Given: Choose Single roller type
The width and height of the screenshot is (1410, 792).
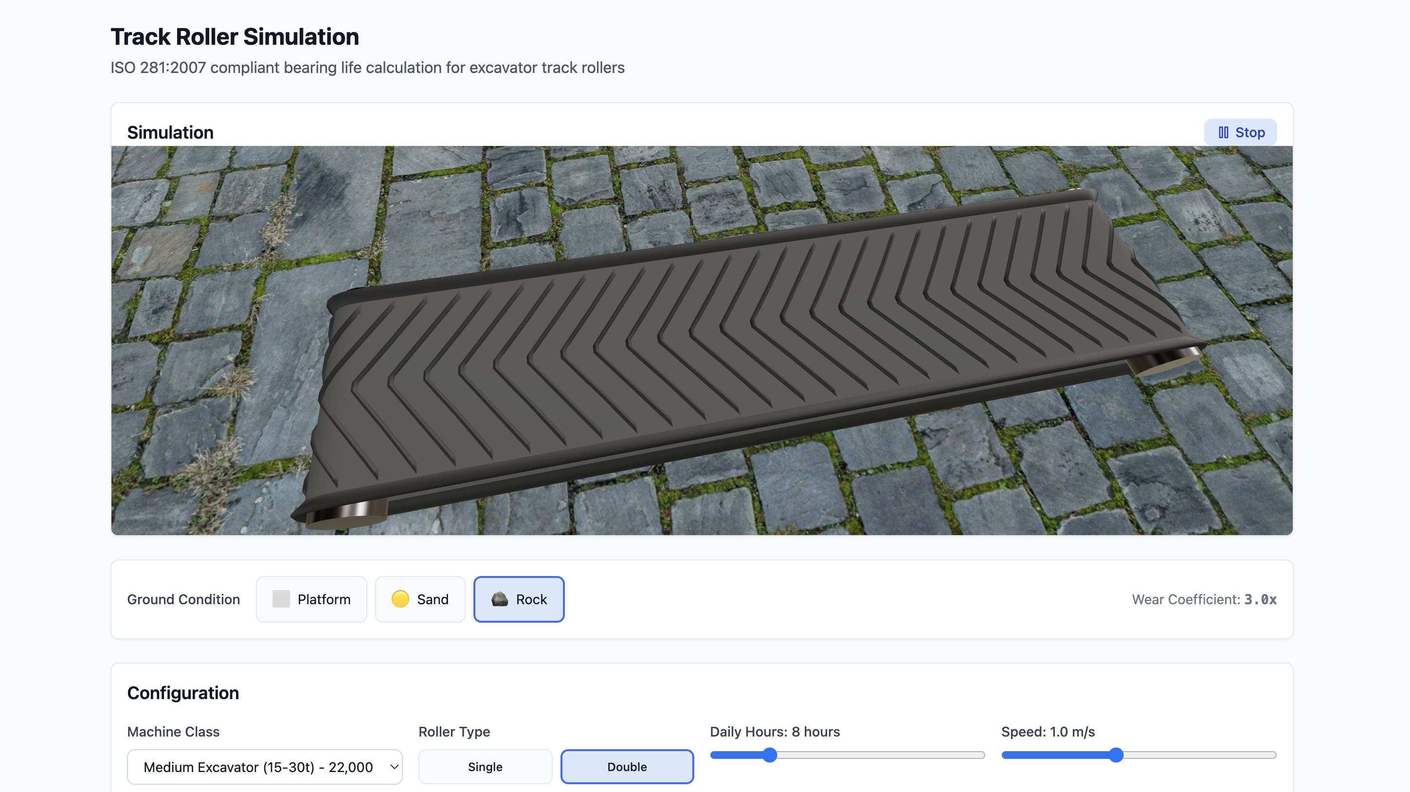Looking at the screenshot, I should pyautogui.click(x=485, y=766).
